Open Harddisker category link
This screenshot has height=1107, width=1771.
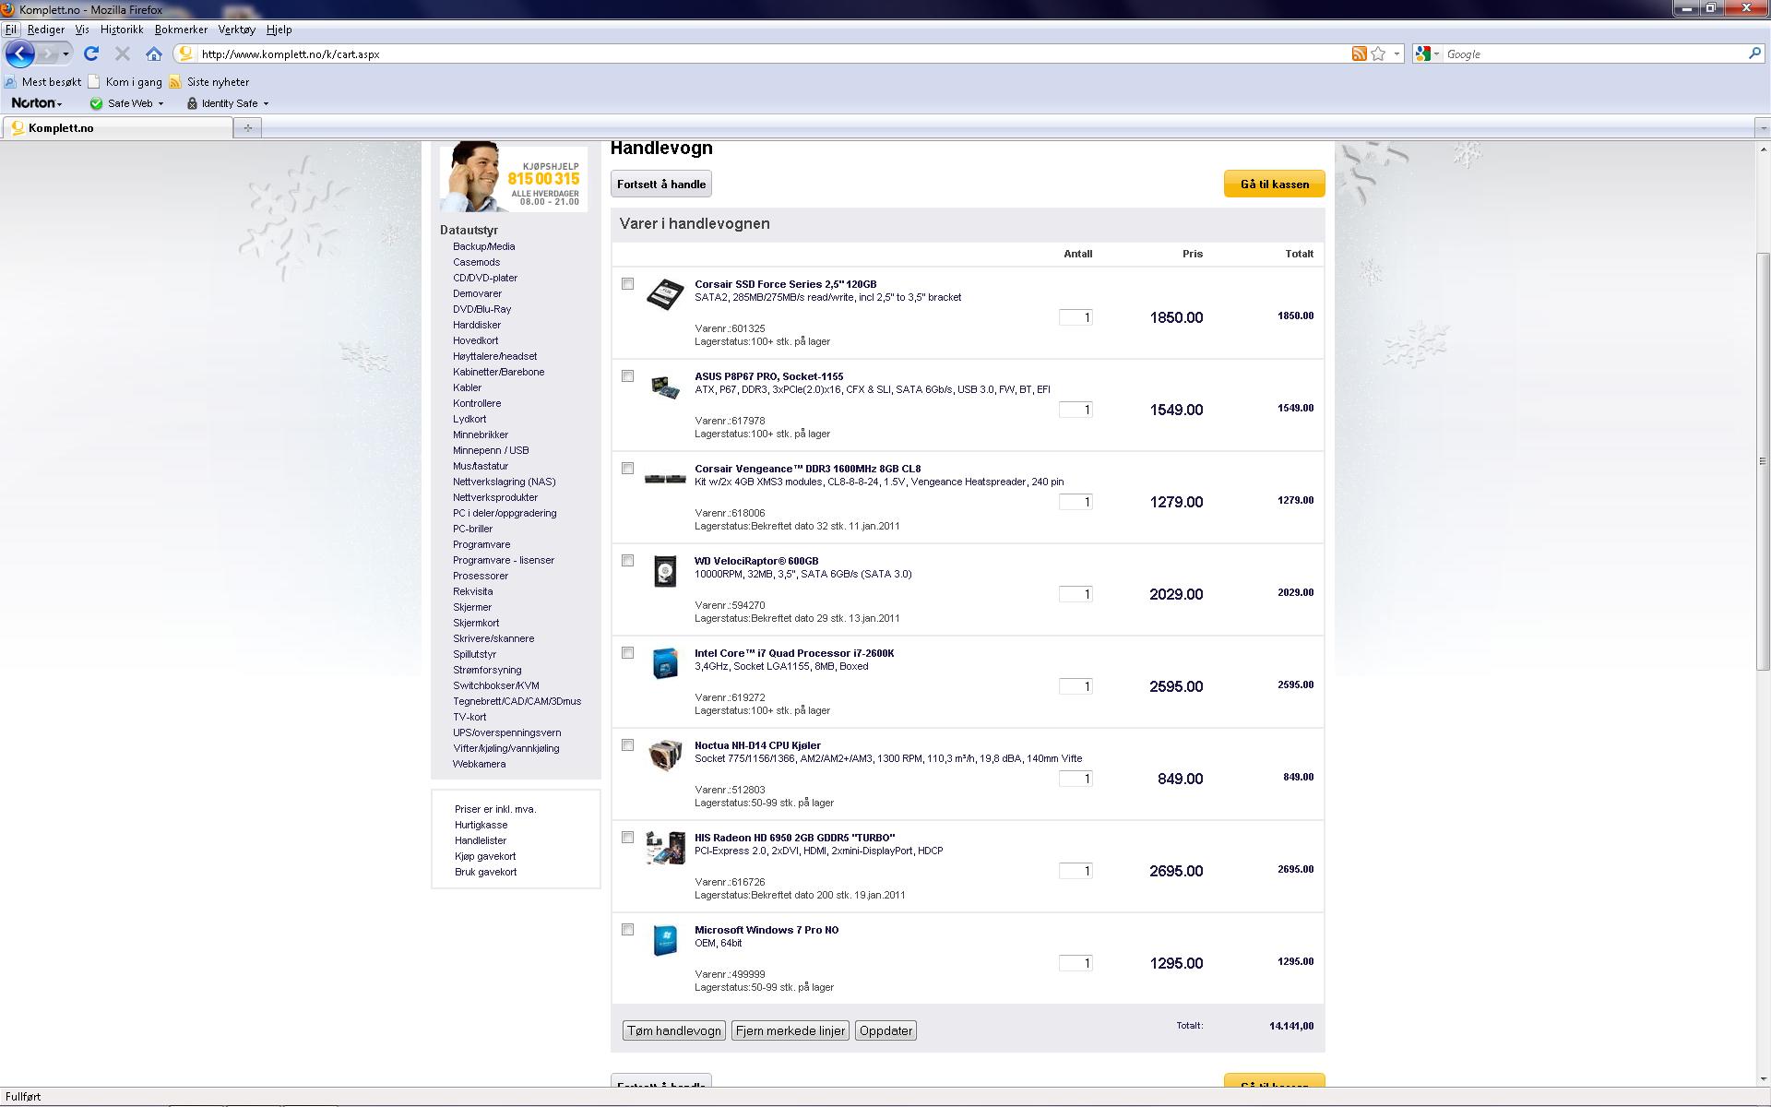477,325
